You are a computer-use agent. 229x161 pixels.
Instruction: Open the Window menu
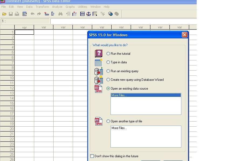click(x=95, y=7)
